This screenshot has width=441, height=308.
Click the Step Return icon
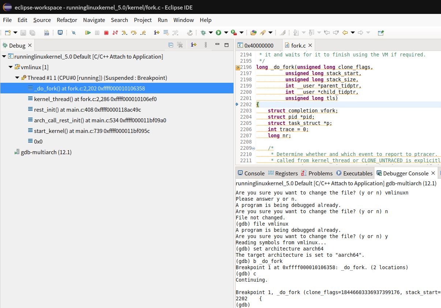pos(143,33)
